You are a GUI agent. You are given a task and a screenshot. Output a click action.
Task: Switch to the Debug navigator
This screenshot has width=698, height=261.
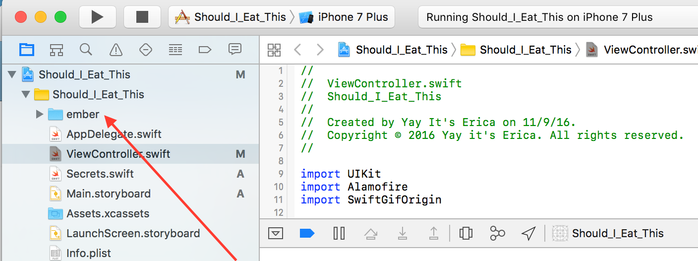[x=175, y=50]
